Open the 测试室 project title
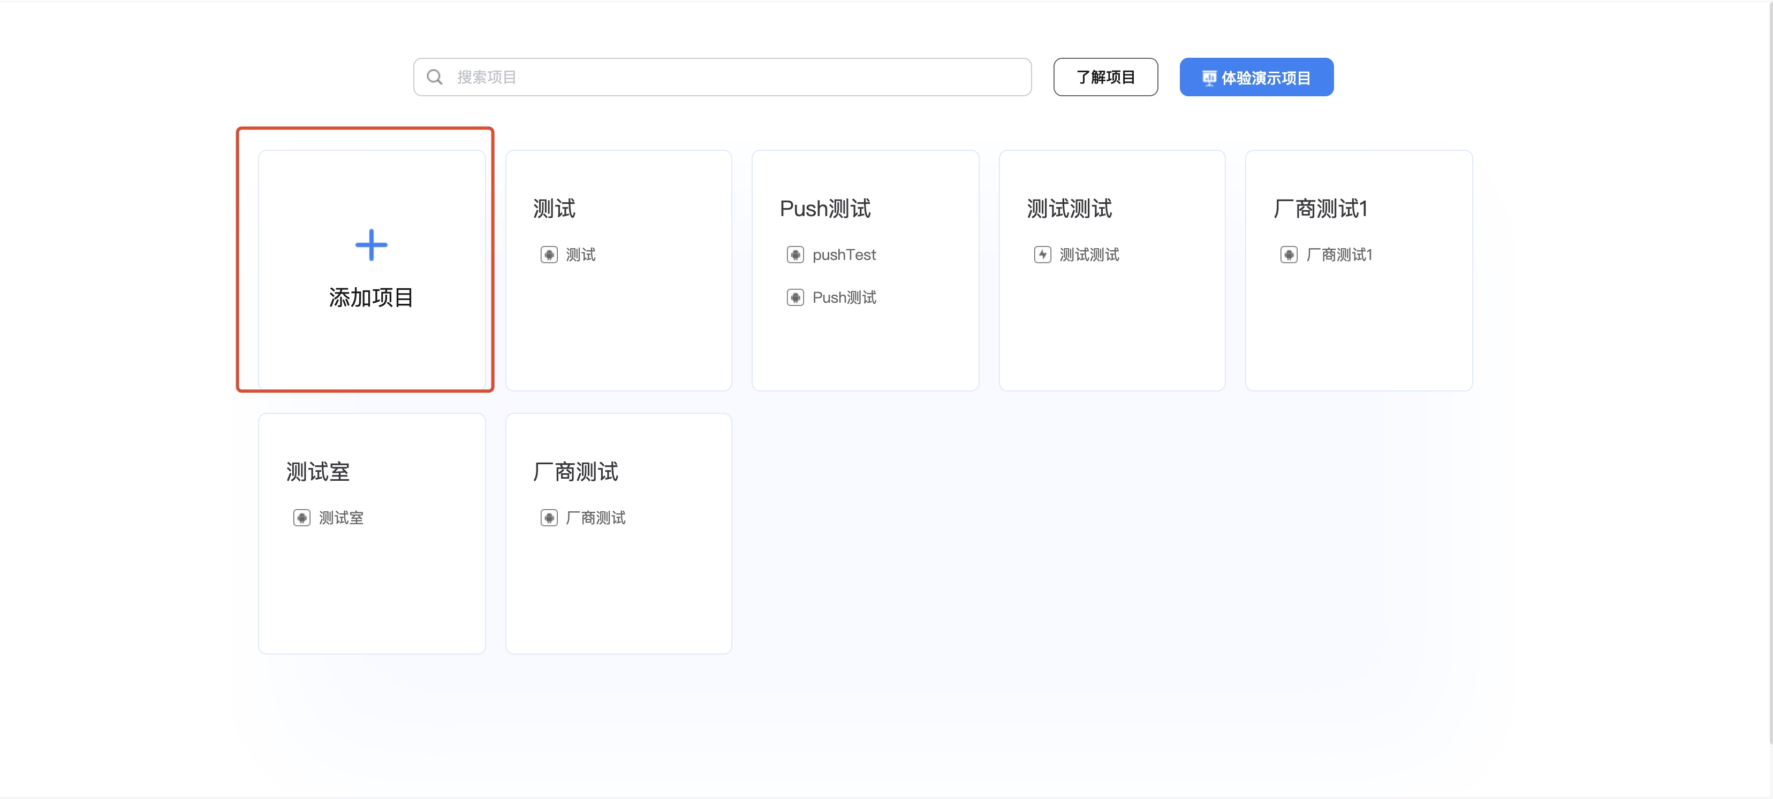 click(318, 472)
